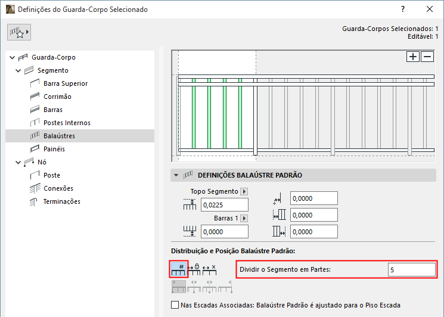The image size is (444, 317).
Task: Select Painéis in the tree
Action: click(x=54, y=149)
